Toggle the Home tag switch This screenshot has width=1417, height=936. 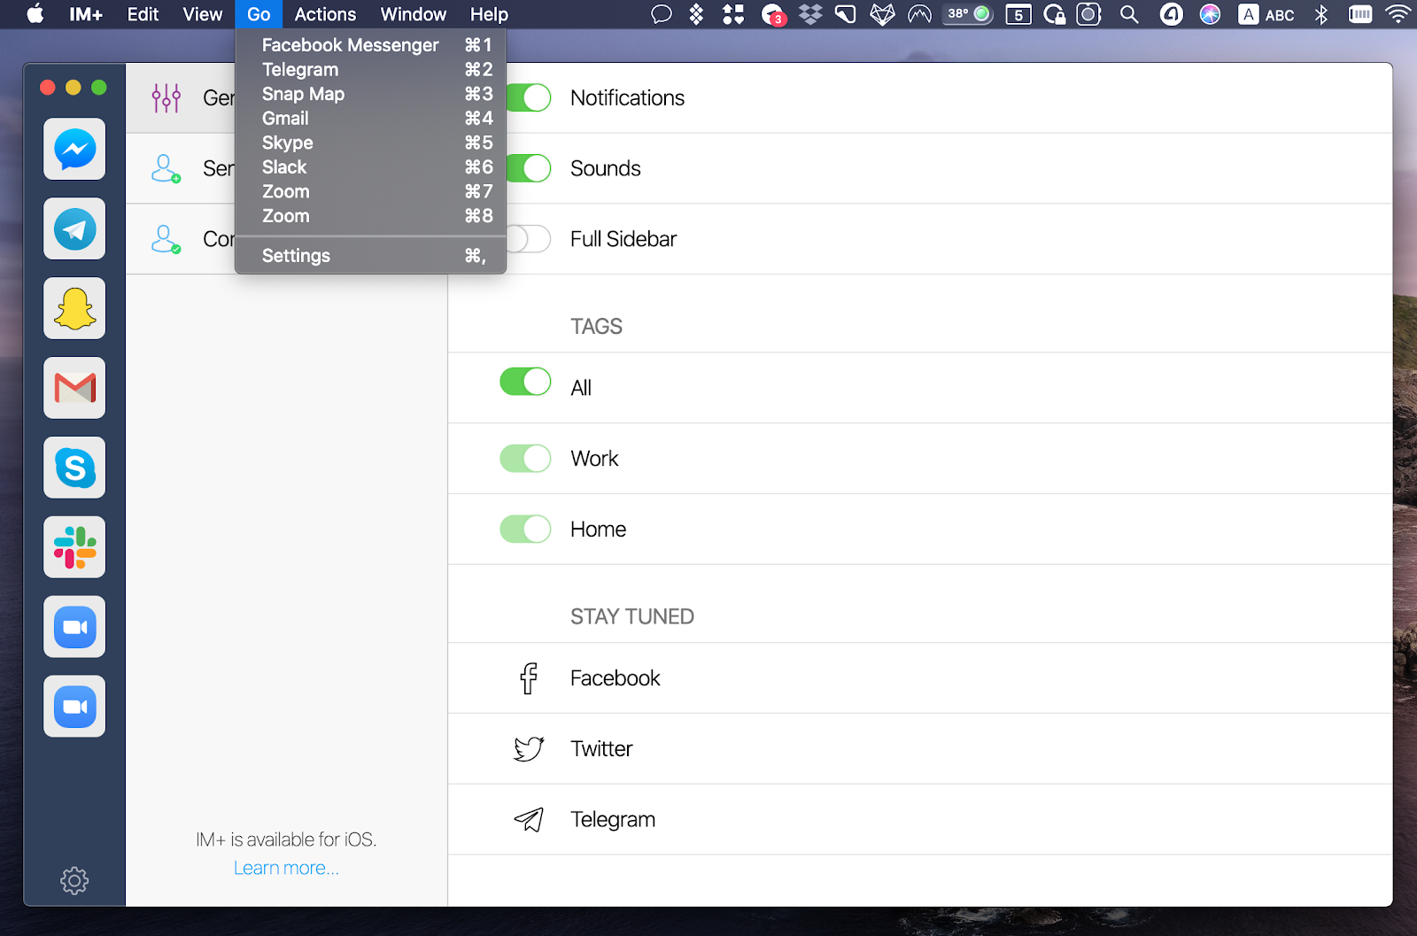click(524, 529)
